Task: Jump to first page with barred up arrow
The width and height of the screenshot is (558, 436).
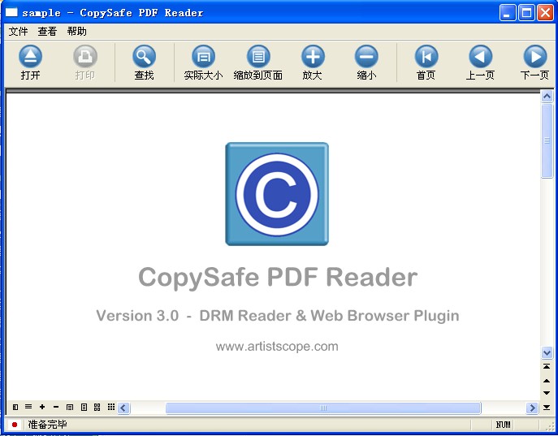Action: (547, 366)
